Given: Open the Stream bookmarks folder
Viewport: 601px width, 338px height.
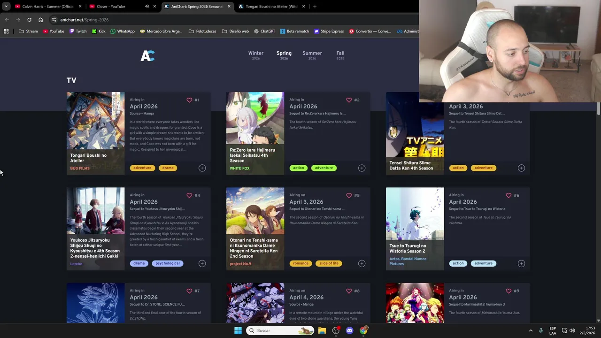Looking at the screenshot, I should coord(28,31).
